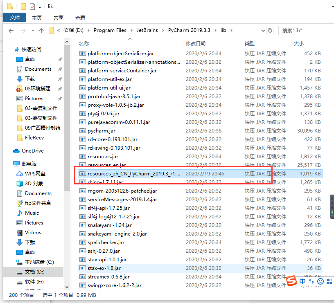
Task: Open FileRecv folder in sidebar
Action: click(34, 138)
